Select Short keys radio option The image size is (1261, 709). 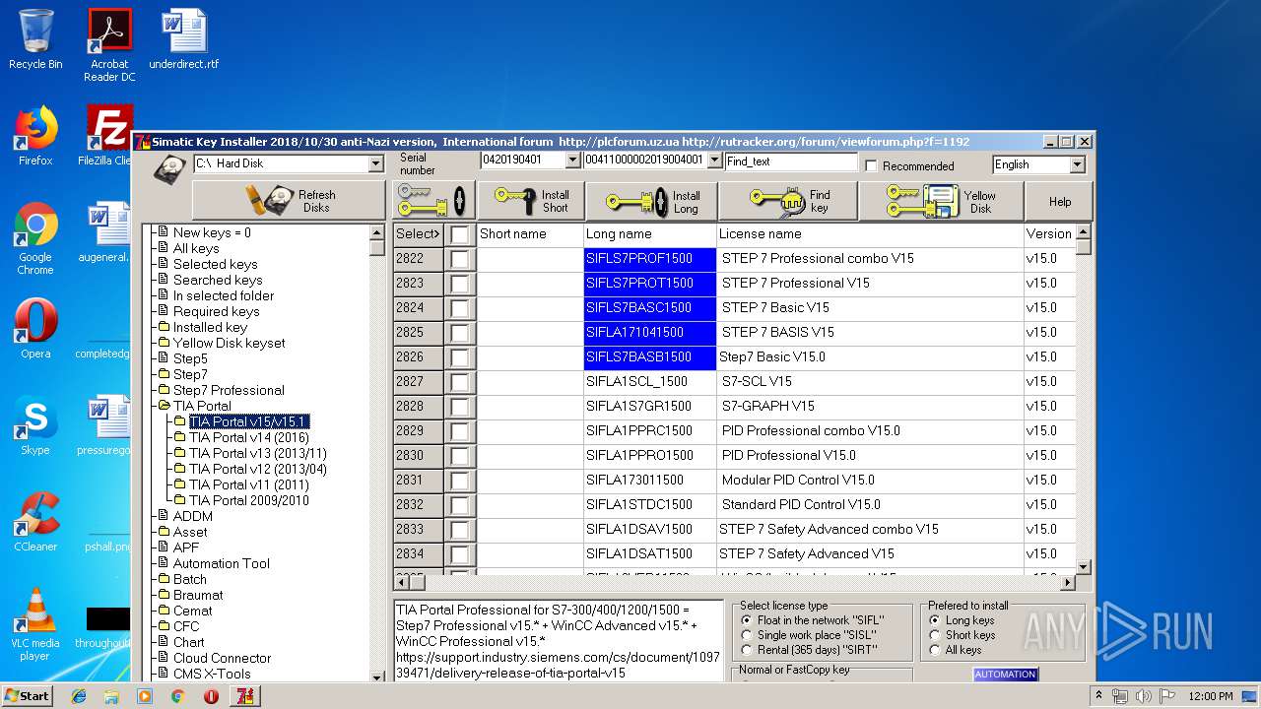click(935, 635)
